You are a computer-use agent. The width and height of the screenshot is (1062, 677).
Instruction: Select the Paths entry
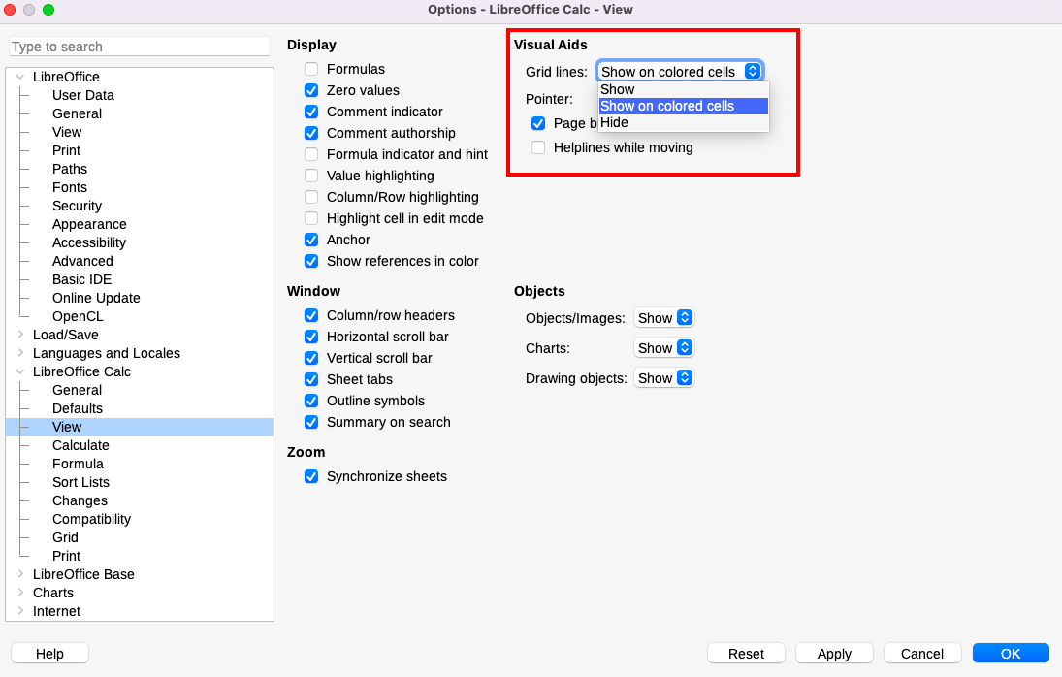click(70, 169)
